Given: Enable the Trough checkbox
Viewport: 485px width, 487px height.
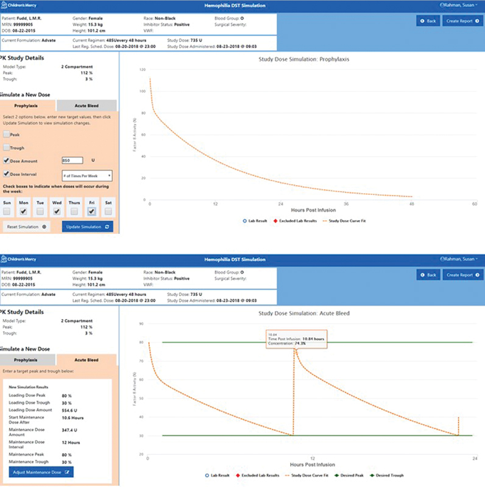Looking at the screenshot, I should pos(6,147).
